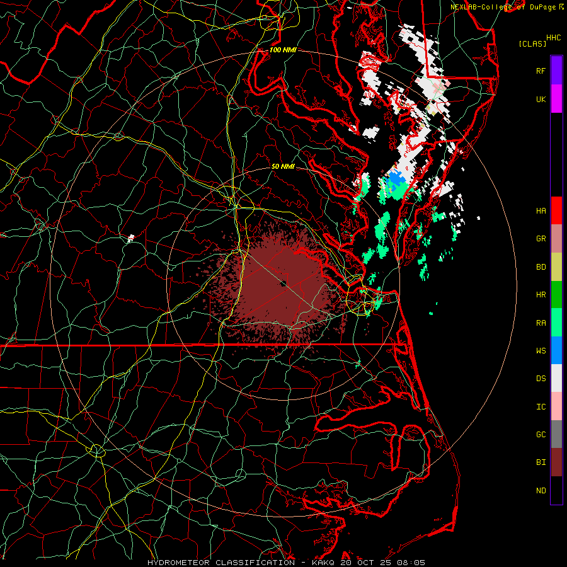This screenshot has height=567, width=567.
Task: Select the BI biological brown swatch
Action: [556, 462]
